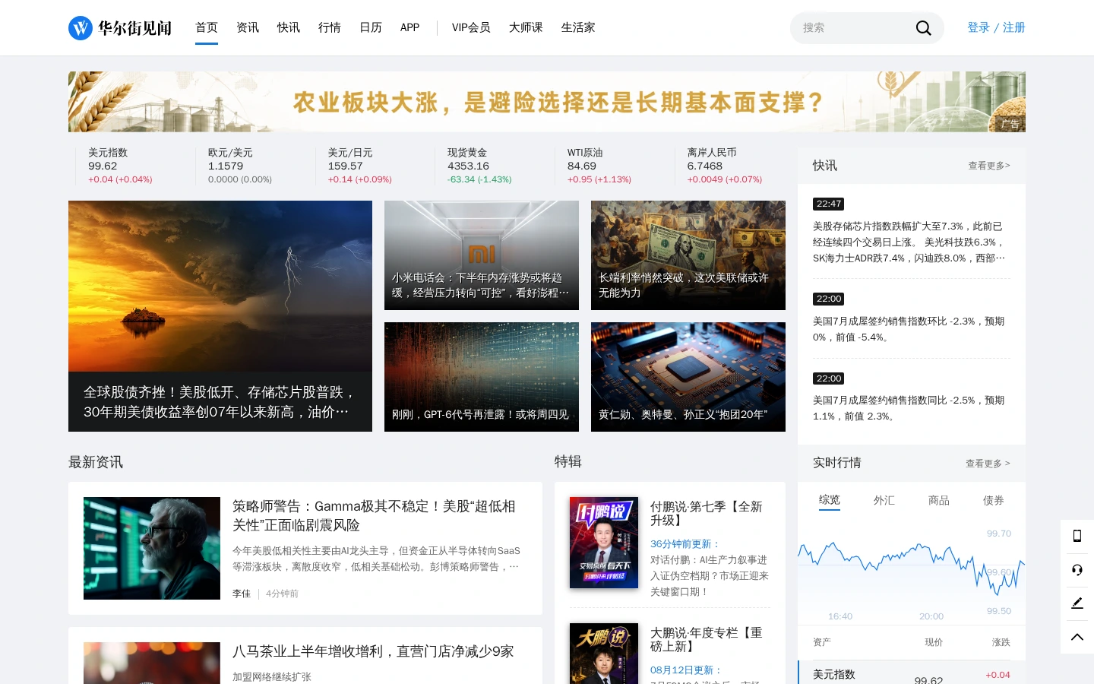Open the 行情 nav item
The height and width of the screenshot is (684, 1094).
330,27
